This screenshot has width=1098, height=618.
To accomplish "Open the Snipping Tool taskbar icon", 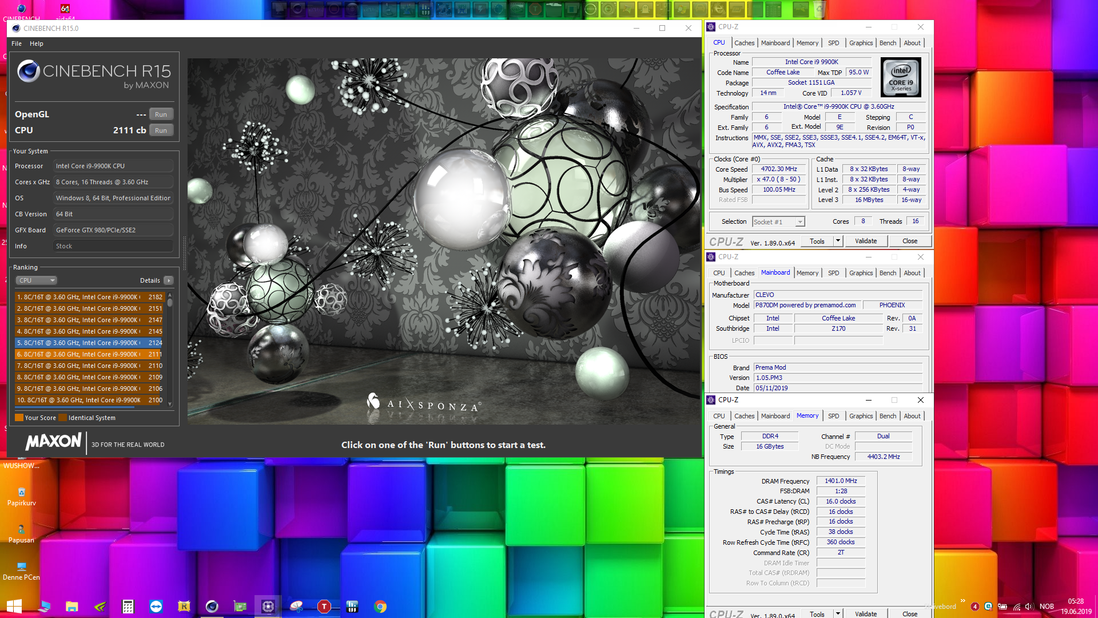I will coord(296,607).
